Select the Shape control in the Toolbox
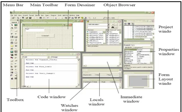182x112 pixels. (12, 49)
